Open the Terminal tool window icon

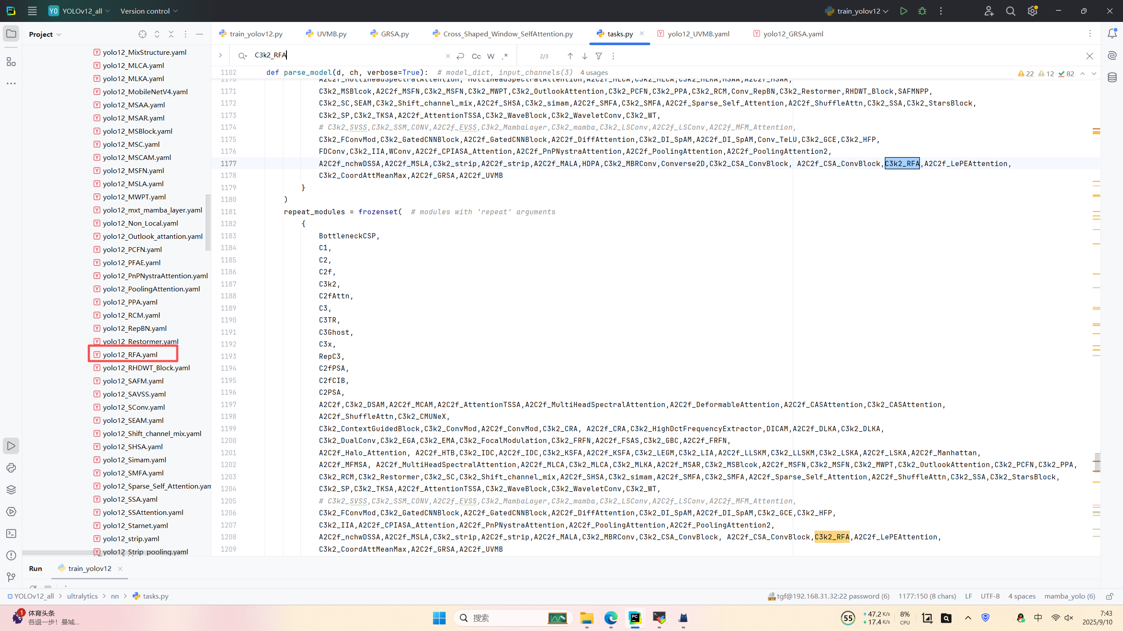pyautogui.click(x=11, y=533)
